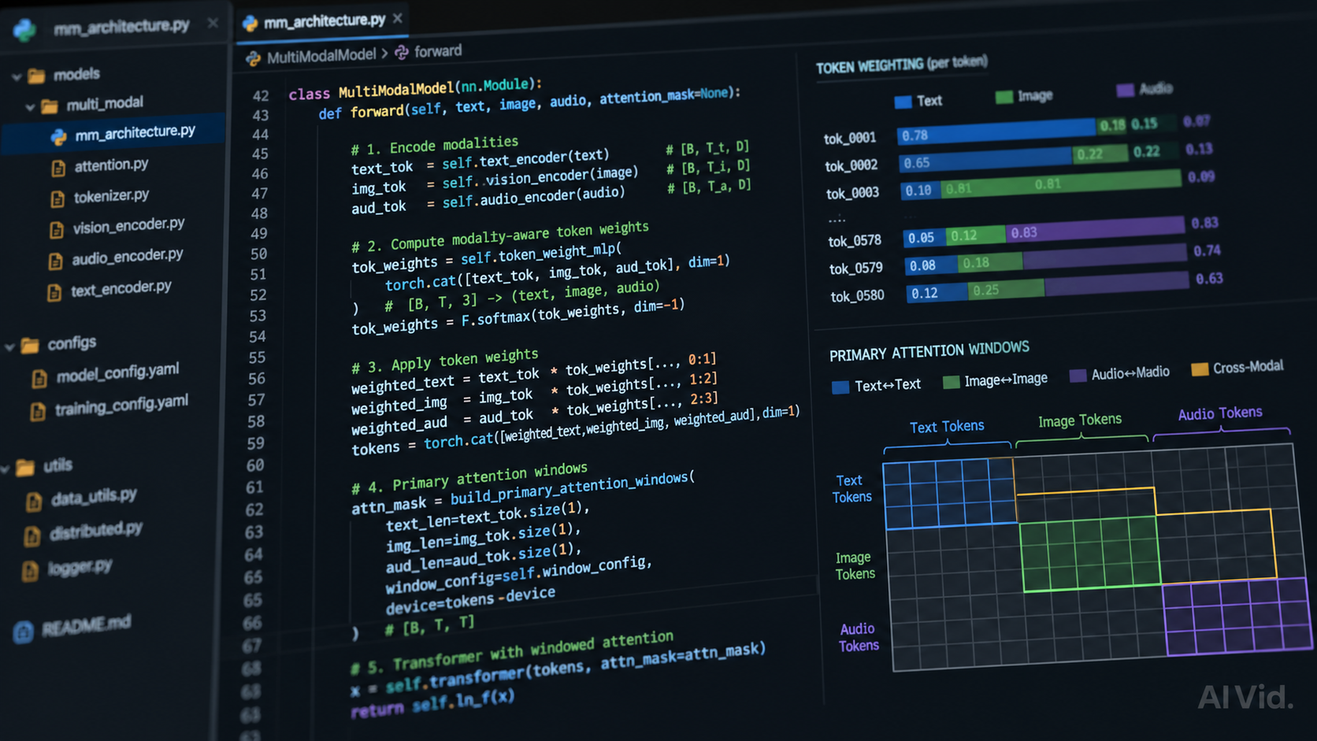Click the purple Audio legend swatch in Token Weighting
Viewport: 1317px width, 741px height.
point(1125,90)
